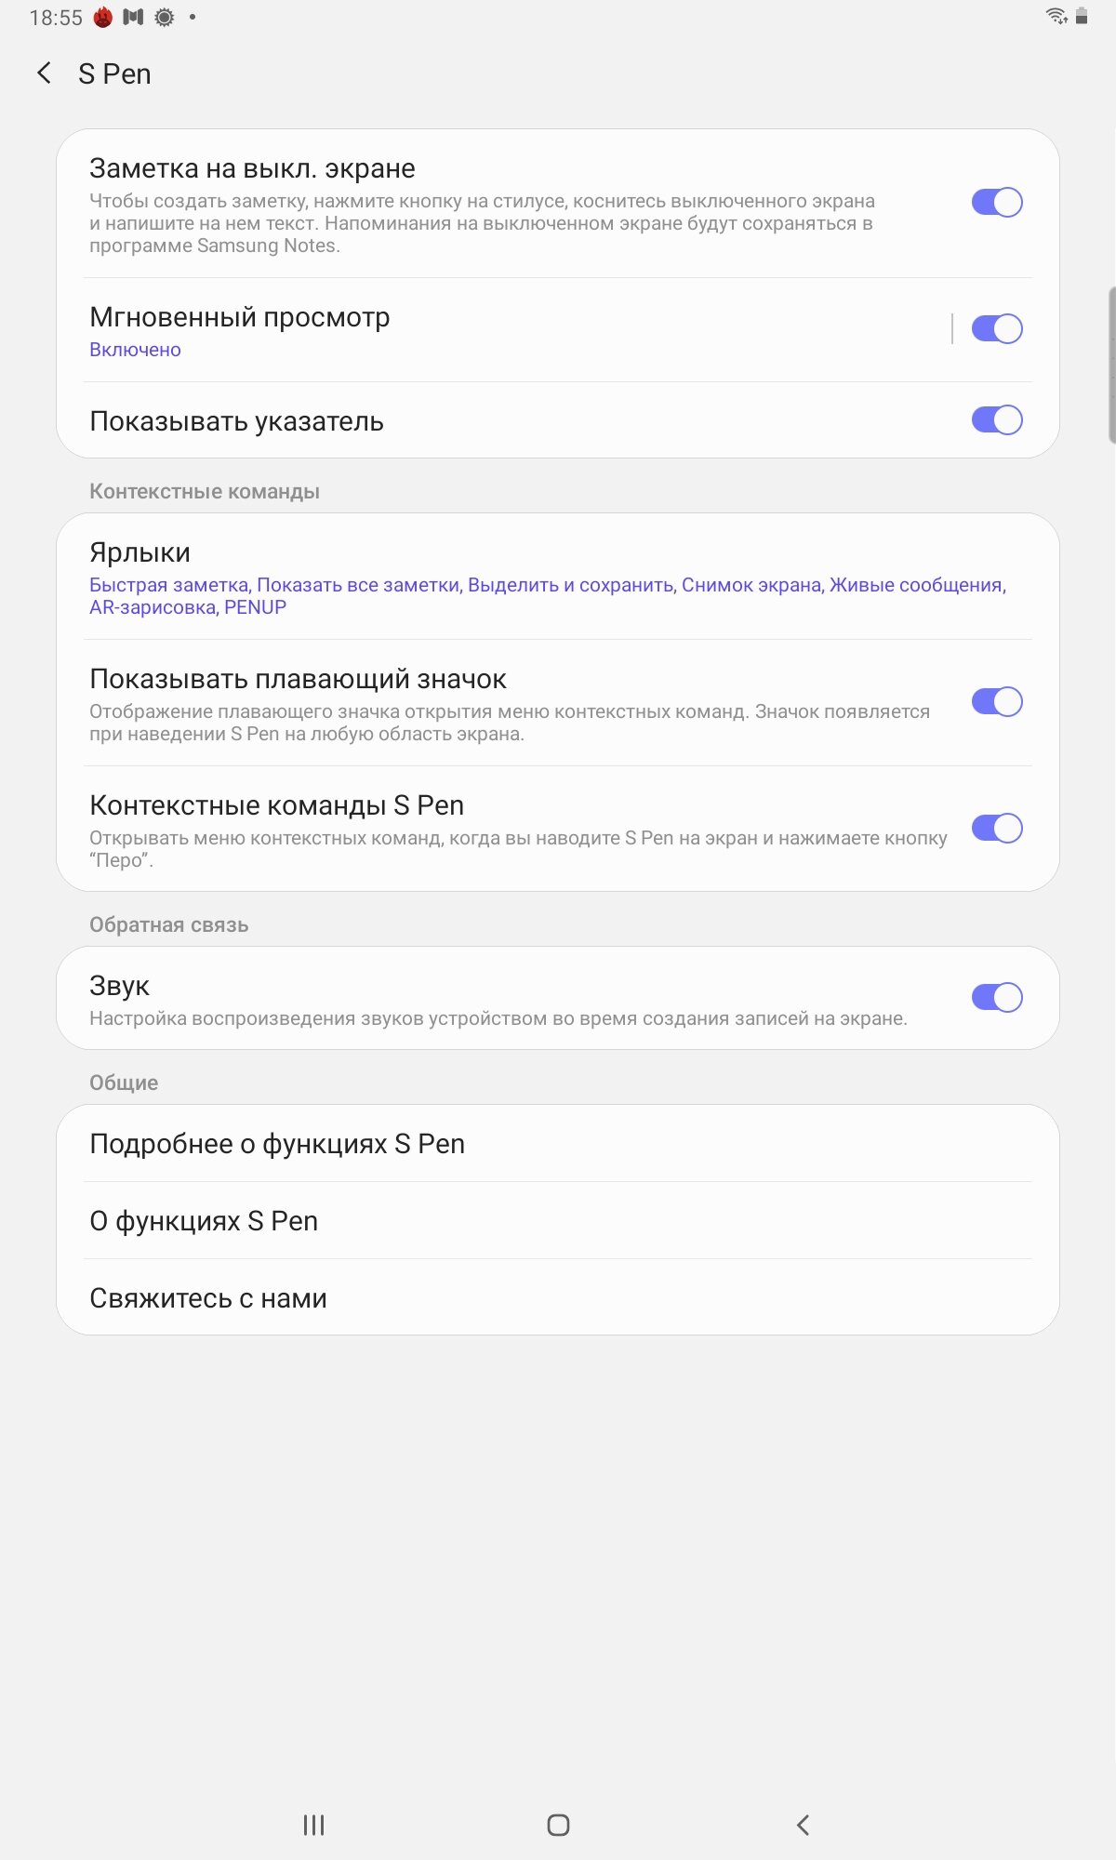Tap the back arrow next to S Pen
1116x1860 pixels.
[44, 73]
